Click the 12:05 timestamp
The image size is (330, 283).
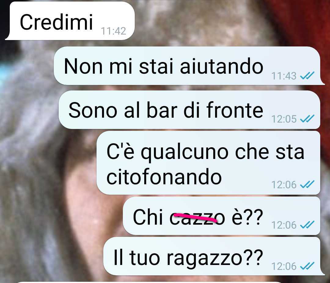tap(284, 119)
